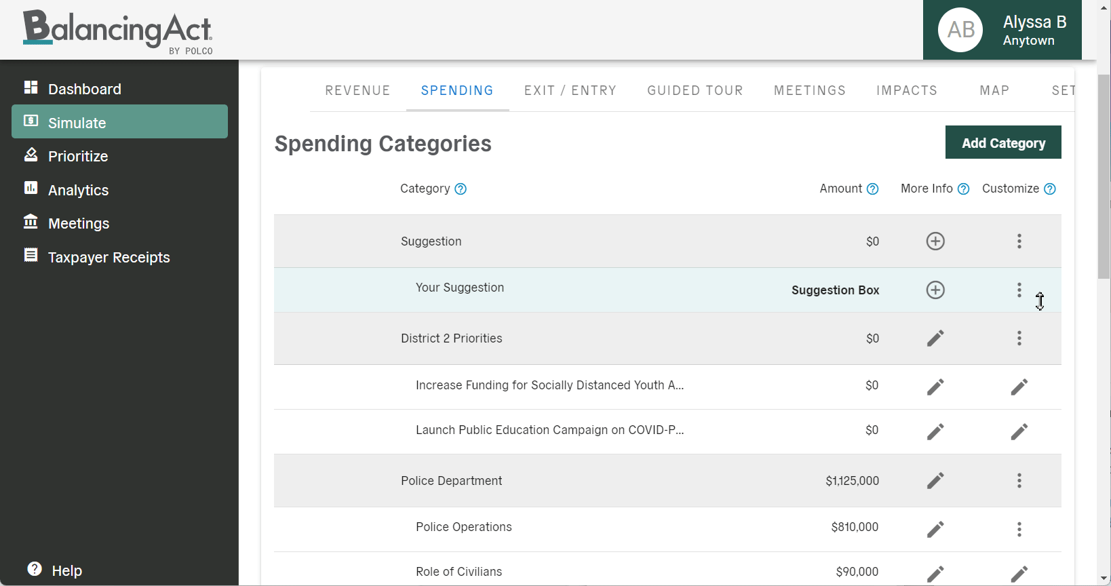
Task: Click the BalancingAct by Polco logo
Action: tap(117, 31)
